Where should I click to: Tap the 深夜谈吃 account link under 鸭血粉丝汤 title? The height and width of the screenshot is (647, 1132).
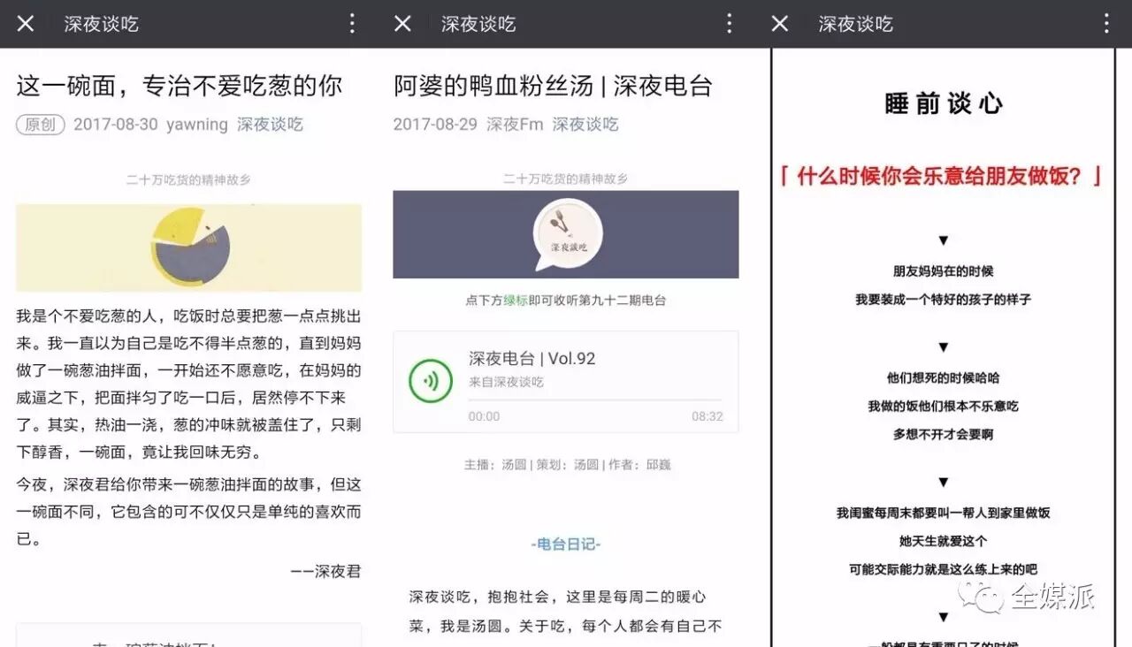585,125
